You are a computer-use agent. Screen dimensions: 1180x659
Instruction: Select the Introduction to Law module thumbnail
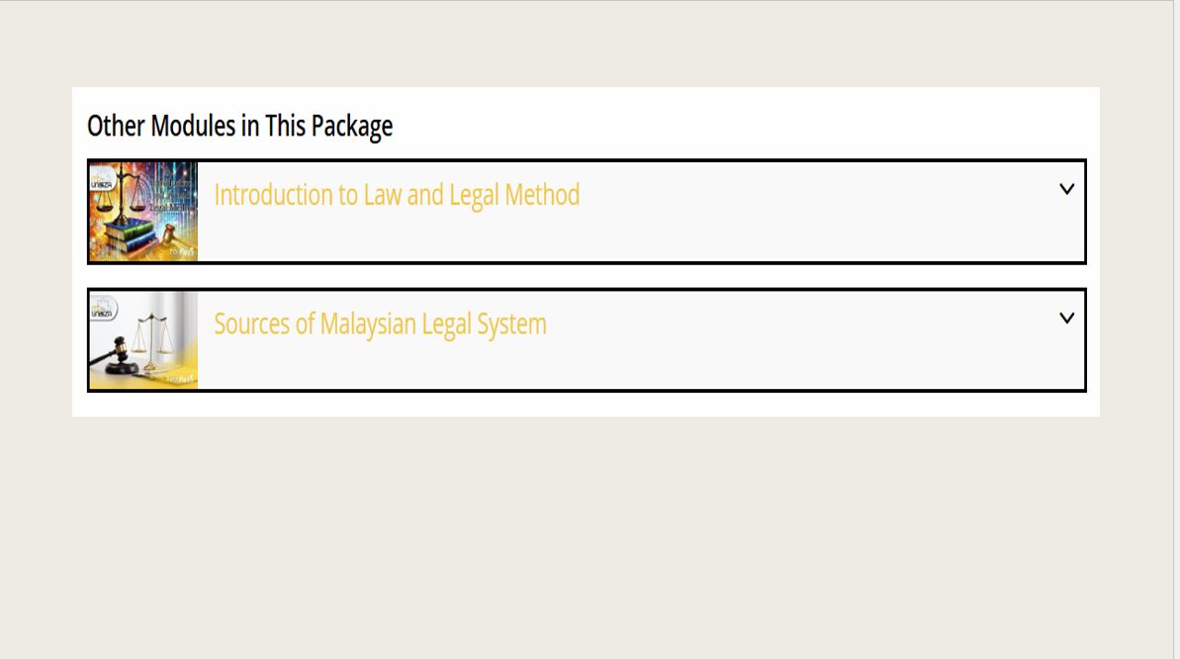143,212
